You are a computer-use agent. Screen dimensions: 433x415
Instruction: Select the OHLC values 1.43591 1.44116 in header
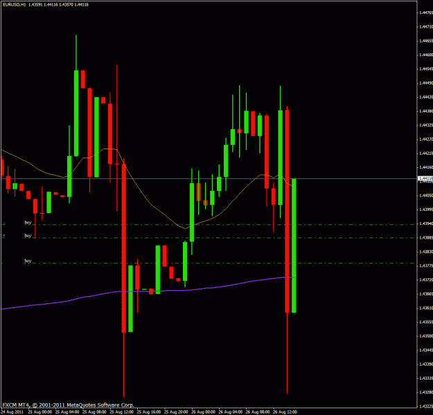[x=43, y=5]
